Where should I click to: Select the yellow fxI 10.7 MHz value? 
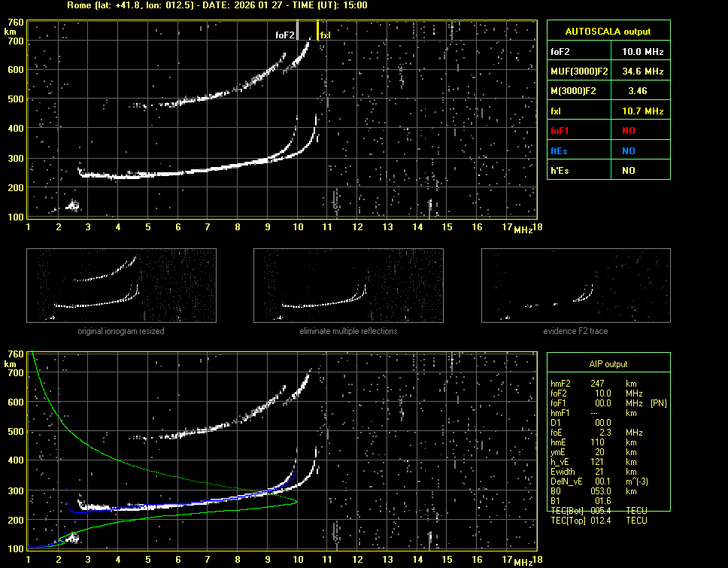642,111
